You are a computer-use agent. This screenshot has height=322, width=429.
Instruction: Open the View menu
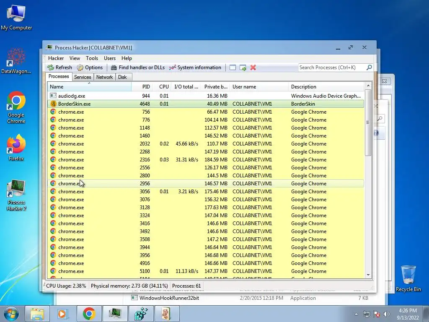pos(75,58)
